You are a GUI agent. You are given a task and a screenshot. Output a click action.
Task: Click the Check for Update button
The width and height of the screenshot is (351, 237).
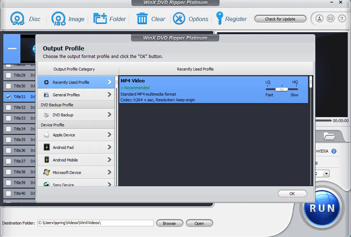click(280, 19)
